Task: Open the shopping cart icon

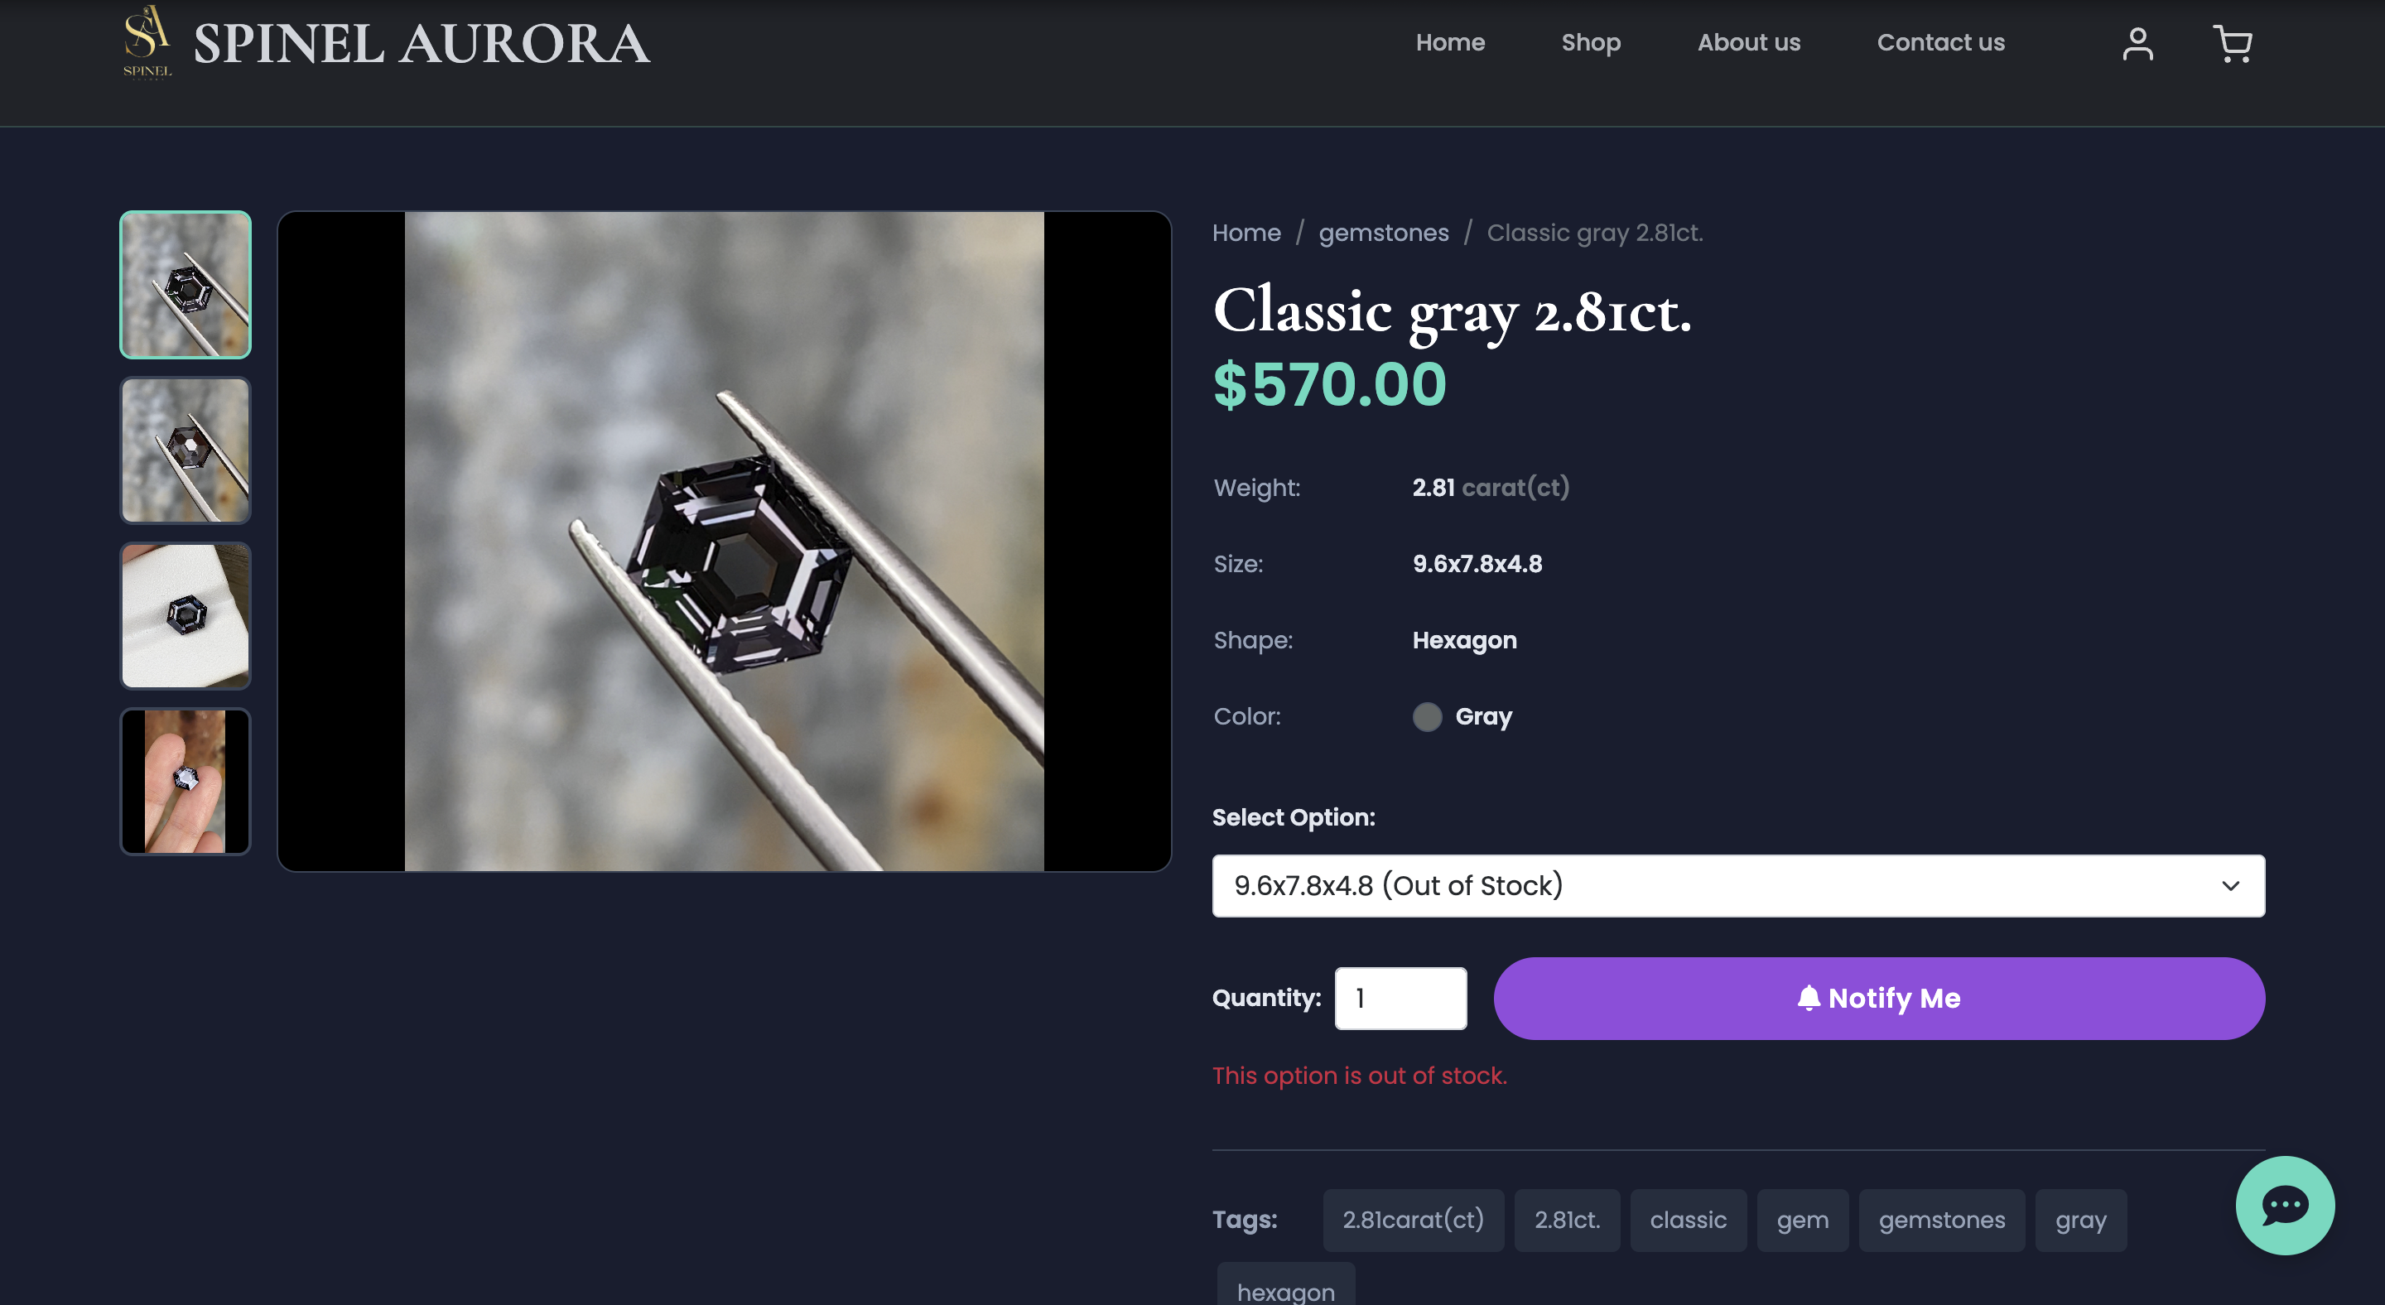Action: (2233, 44)
